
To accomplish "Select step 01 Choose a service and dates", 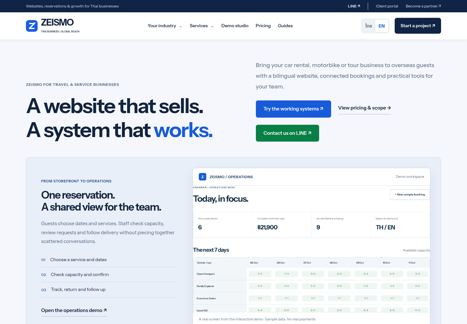I will point(109,260).
